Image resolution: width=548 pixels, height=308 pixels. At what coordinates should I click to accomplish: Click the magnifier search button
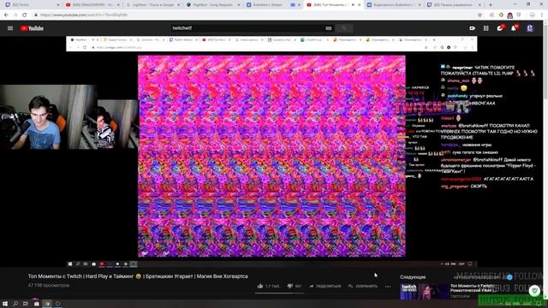pyautogui.click(x=344, y=28)
